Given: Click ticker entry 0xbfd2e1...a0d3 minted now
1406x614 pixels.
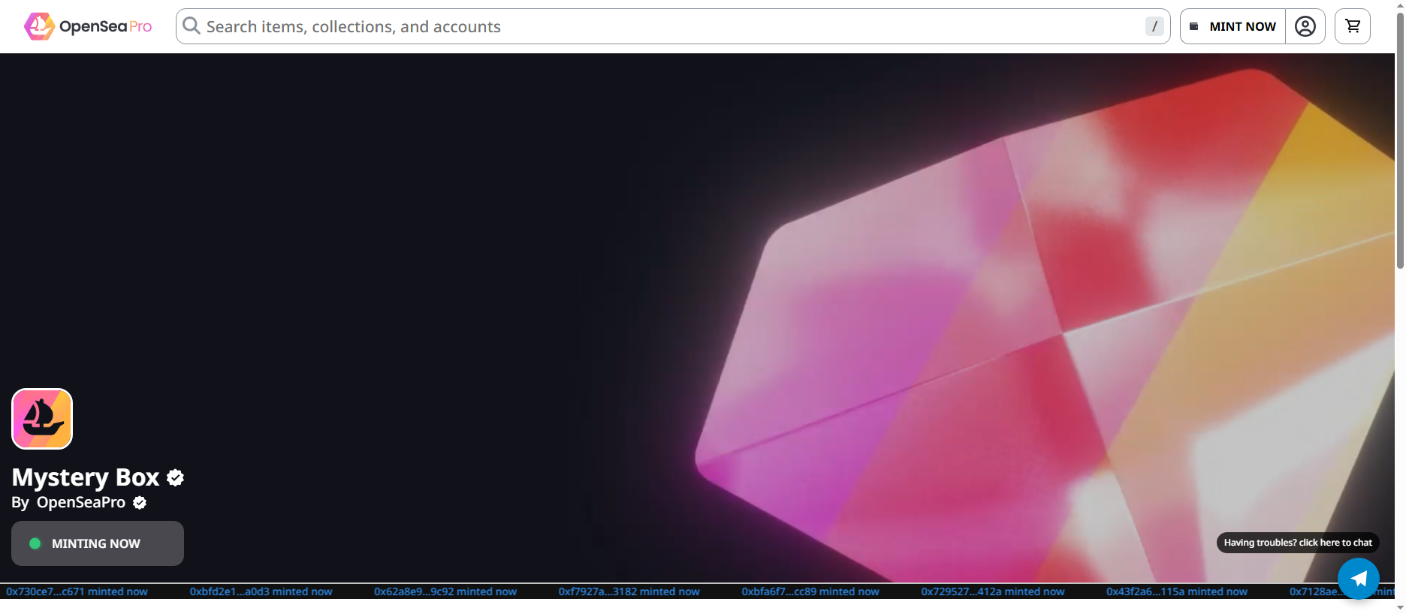Looking at the screenshot, I should click(261, 591).
